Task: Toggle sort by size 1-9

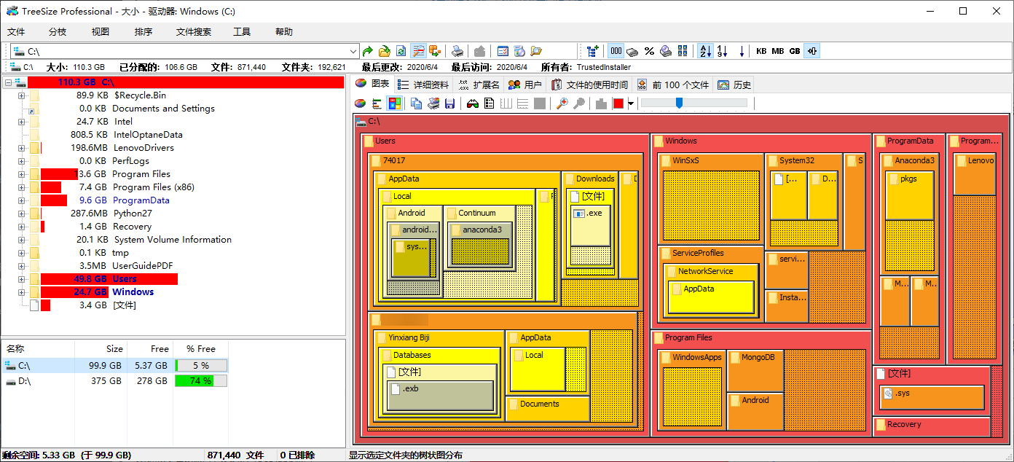Action: click(722, 51)
